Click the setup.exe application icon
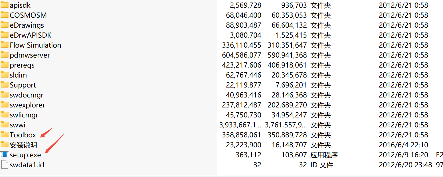This screenshot has width=443, height=177. click(x=5, y=155)
